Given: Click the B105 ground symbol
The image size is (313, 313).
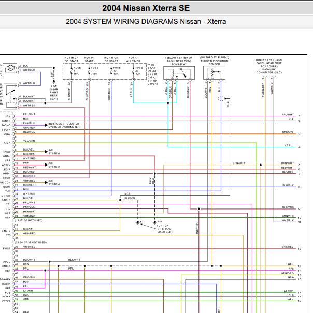Looking at the screenshot, I should (54, 82).
